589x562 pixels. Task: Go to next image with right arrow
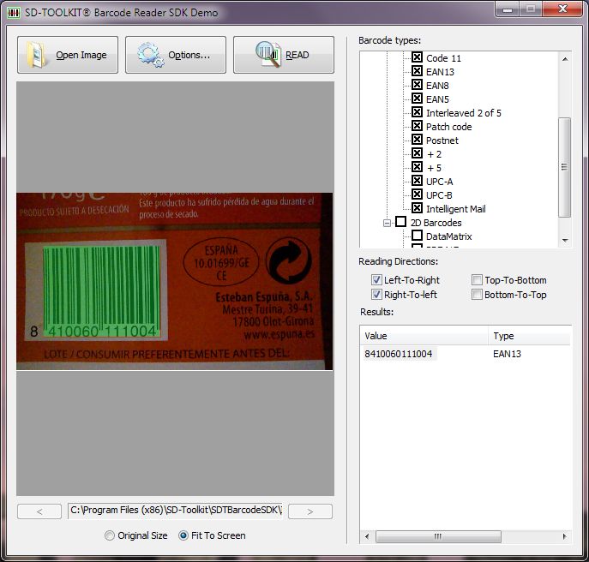pos(310,511)
